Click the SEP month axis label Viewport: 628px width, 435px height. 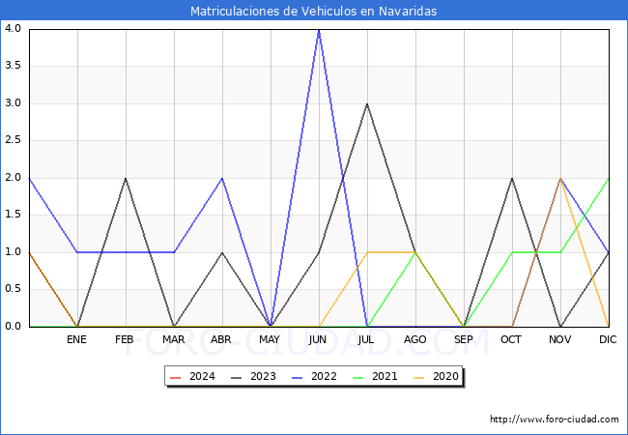464,339
